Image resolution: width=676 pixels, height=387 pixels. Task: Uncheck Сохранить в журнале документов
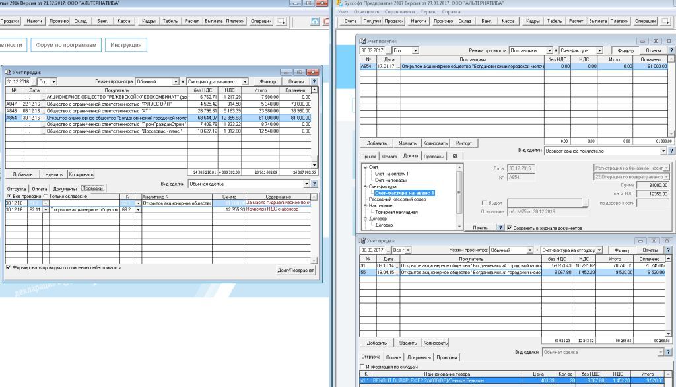point(509,227)
